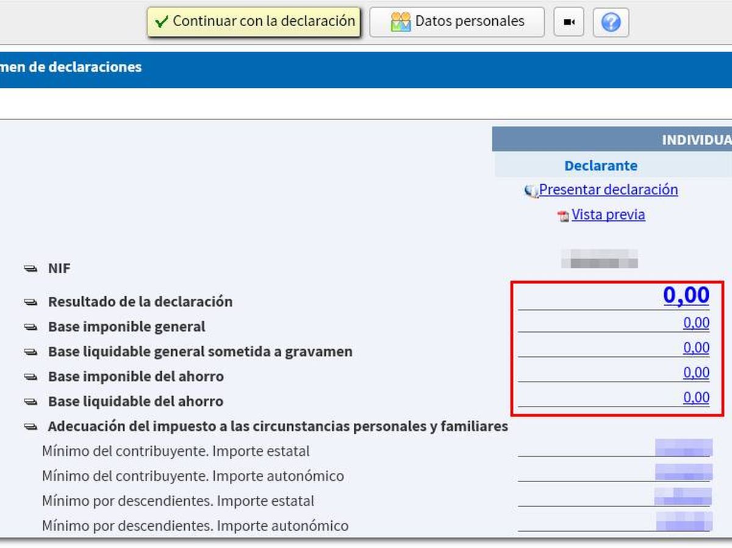Click the blurred NIF value
Image resolution: width=732 pixels, height=548 pixels.
600,259
